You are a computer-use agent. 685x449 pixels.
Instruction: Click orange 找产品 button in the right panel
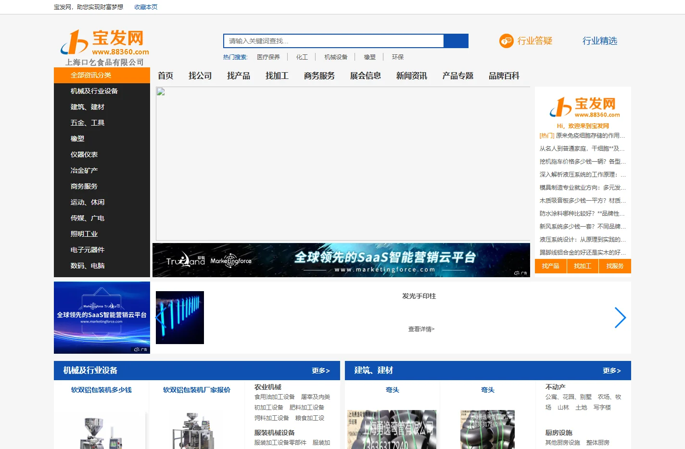(550, 266)
